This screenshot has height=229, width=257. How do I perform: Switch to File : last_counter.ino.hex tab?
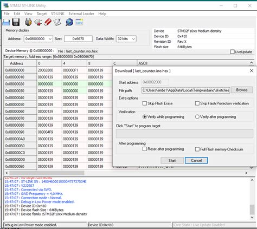(x=78, y=51)
